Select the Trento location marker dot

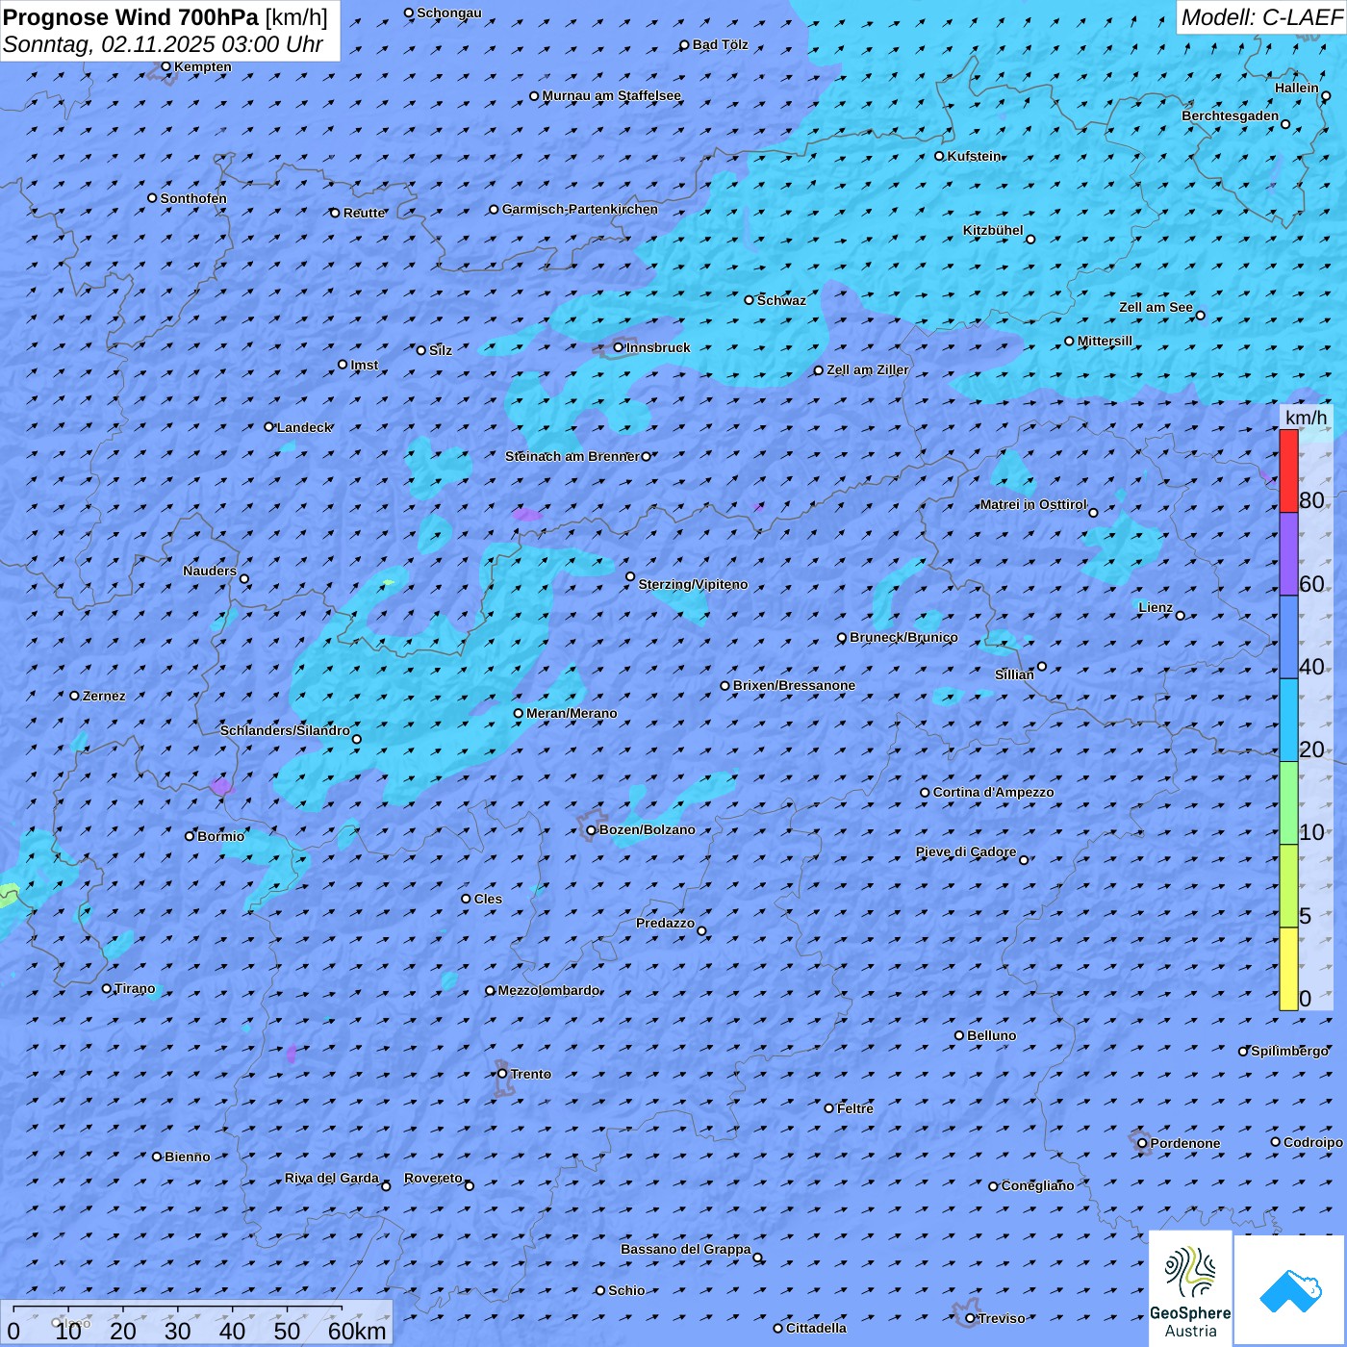(x=502, y=1074)
